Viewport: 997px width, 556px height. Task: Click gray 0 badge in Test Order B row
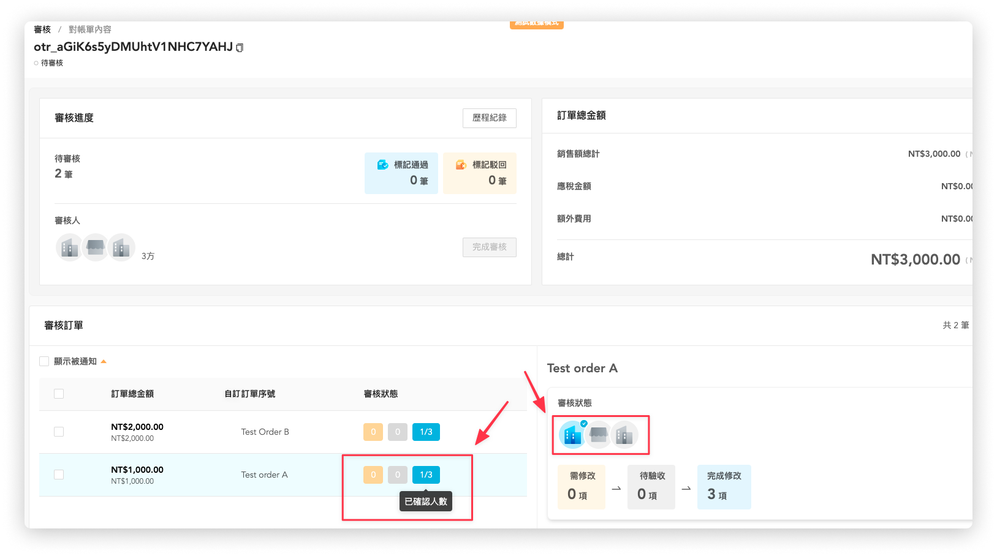pos(398,432)
